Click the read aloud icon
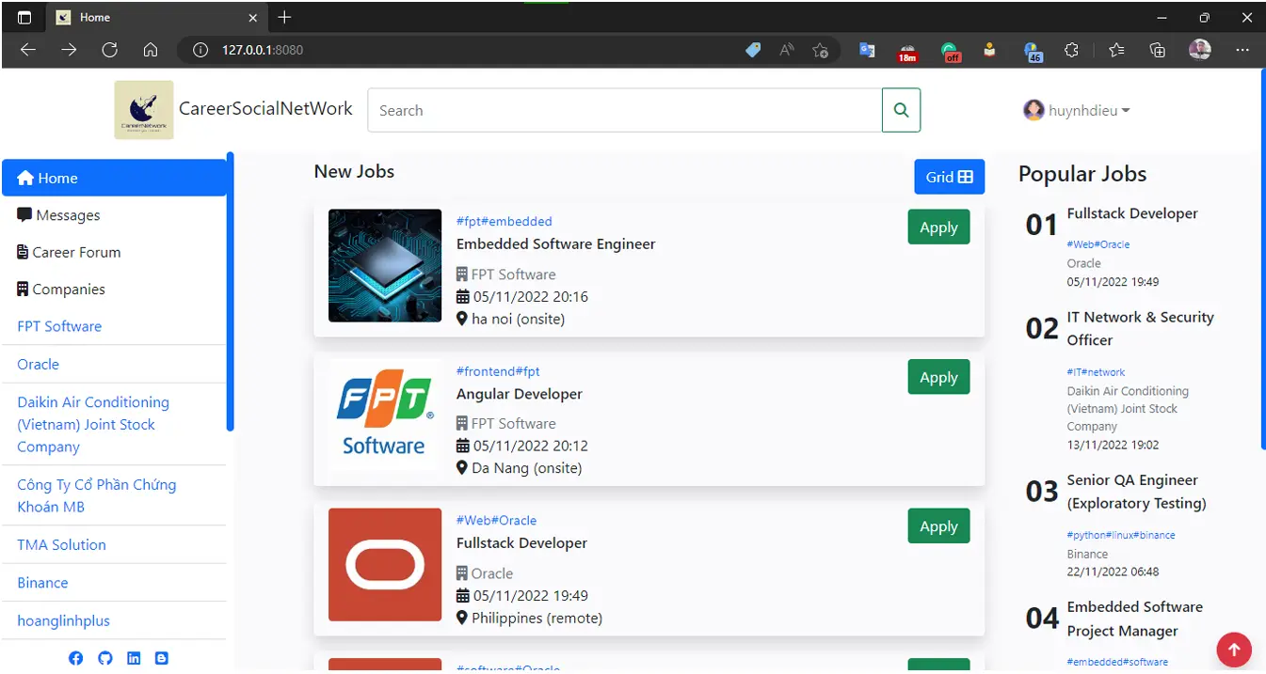Image resolution: width=1266 pixels, height=674 pixels. pos(787,50)
